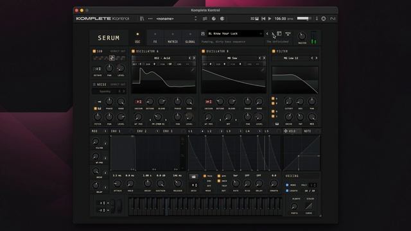
Task: Select the NOTE modulation source tab
Action: [308, 131]
